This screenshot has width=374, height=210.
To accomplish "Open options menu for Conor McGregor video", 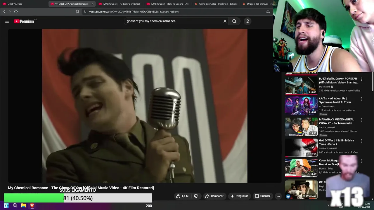I will point(361,161).
